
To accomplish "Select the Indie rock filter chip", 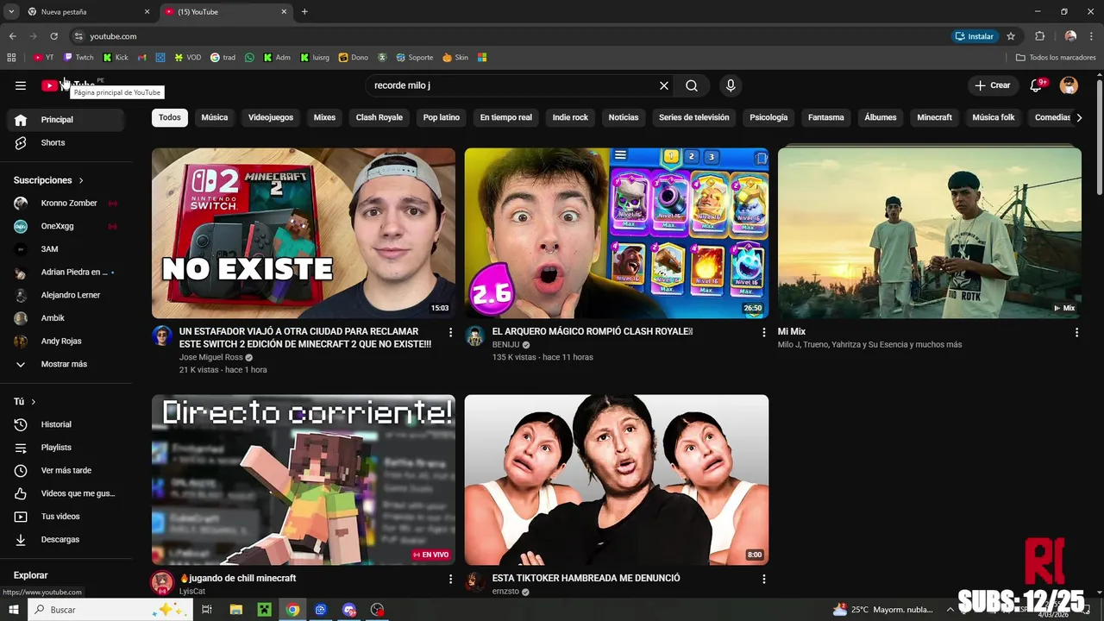I will [570, 117].
